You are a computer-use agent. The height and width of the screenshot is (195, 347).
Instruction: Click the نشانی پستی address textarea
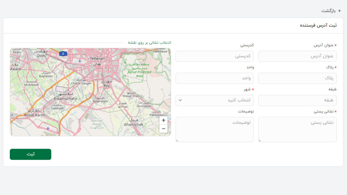(x=297, y=129)
